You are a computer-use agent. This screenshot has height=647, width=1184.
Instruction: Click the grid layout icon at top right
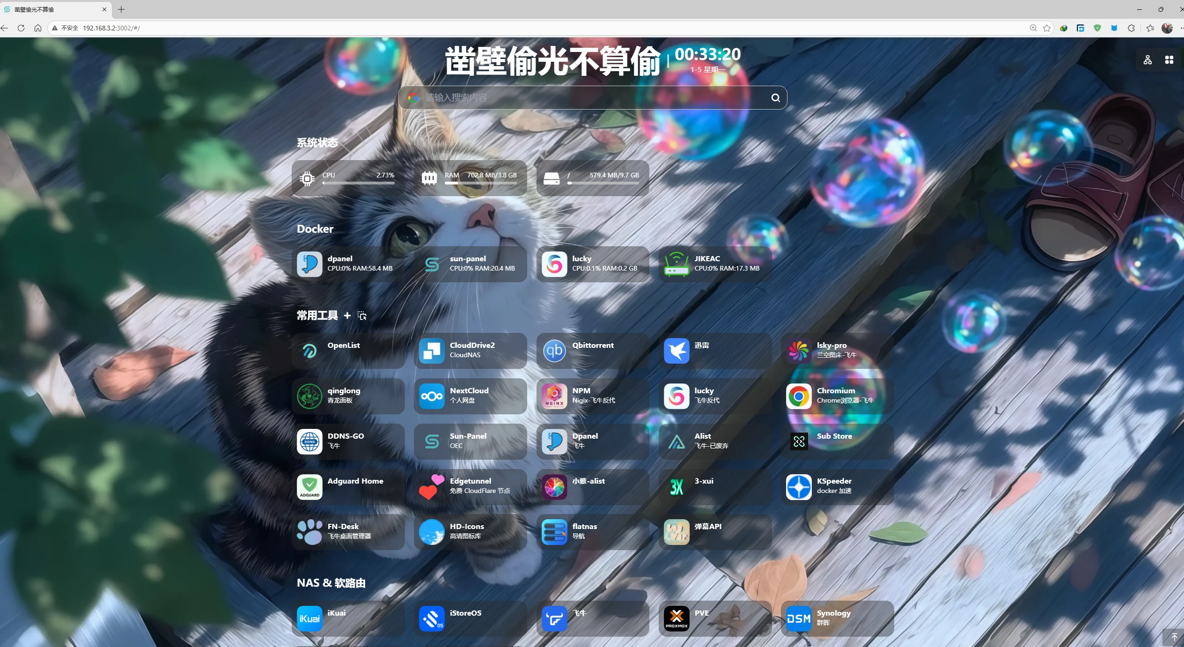click(x=1169, y=59)
